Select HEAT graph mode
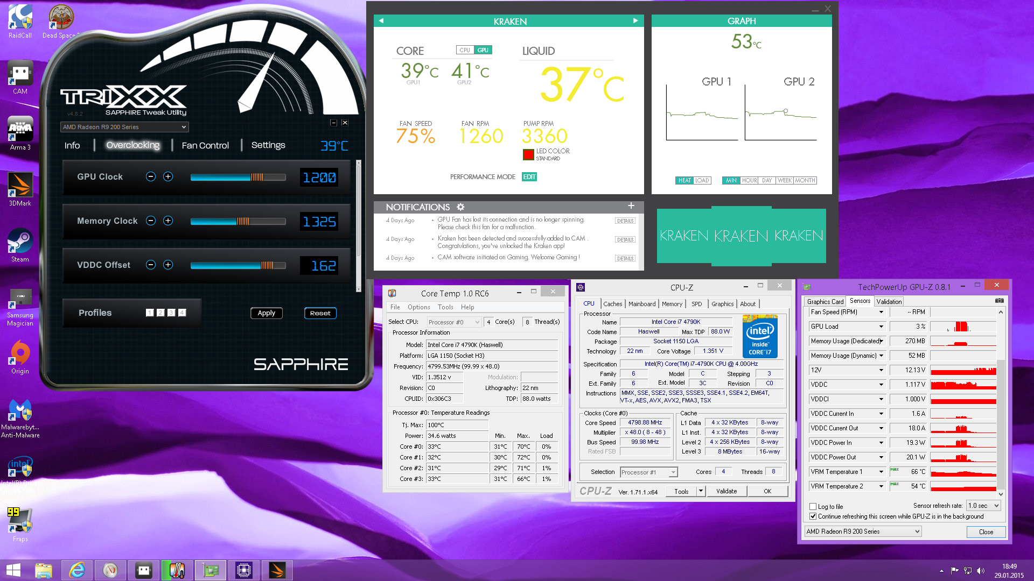The height and width of the screenshot is (581, 1034). coord(684,180)
